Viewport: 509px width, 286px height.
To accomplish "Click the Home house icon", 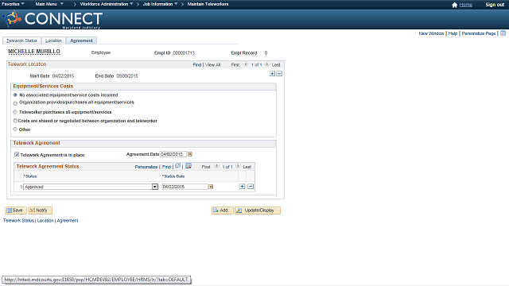I will point(454,5).
